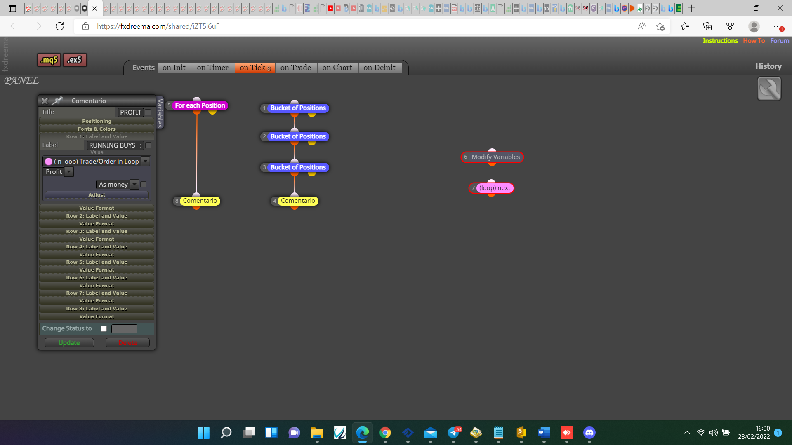
Task: Expand Row 2: Label and Value
Action: tap(97, 216)
